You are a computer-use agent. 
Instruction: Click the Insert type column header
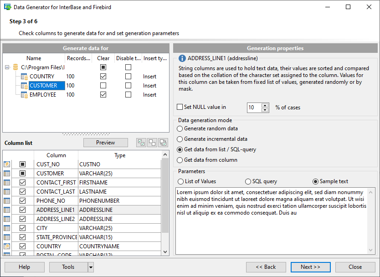[x=155, y=58]
